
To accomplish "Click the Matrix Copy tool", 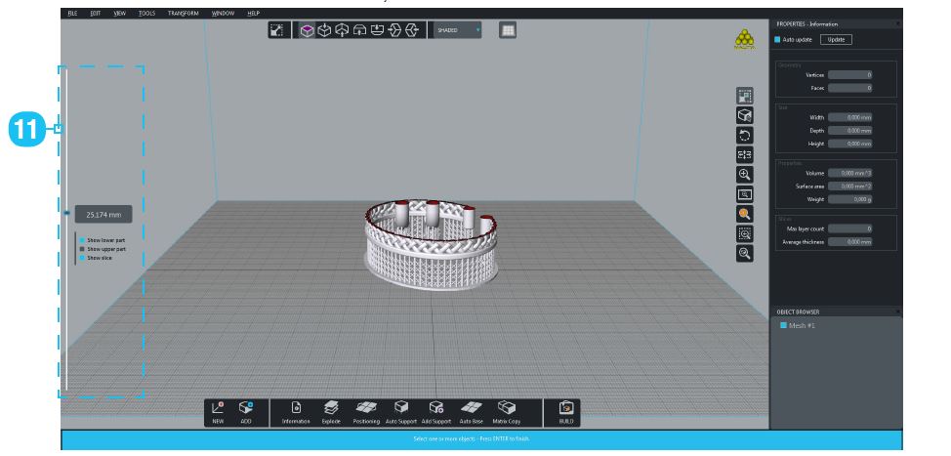I will (x=509, y=411).
